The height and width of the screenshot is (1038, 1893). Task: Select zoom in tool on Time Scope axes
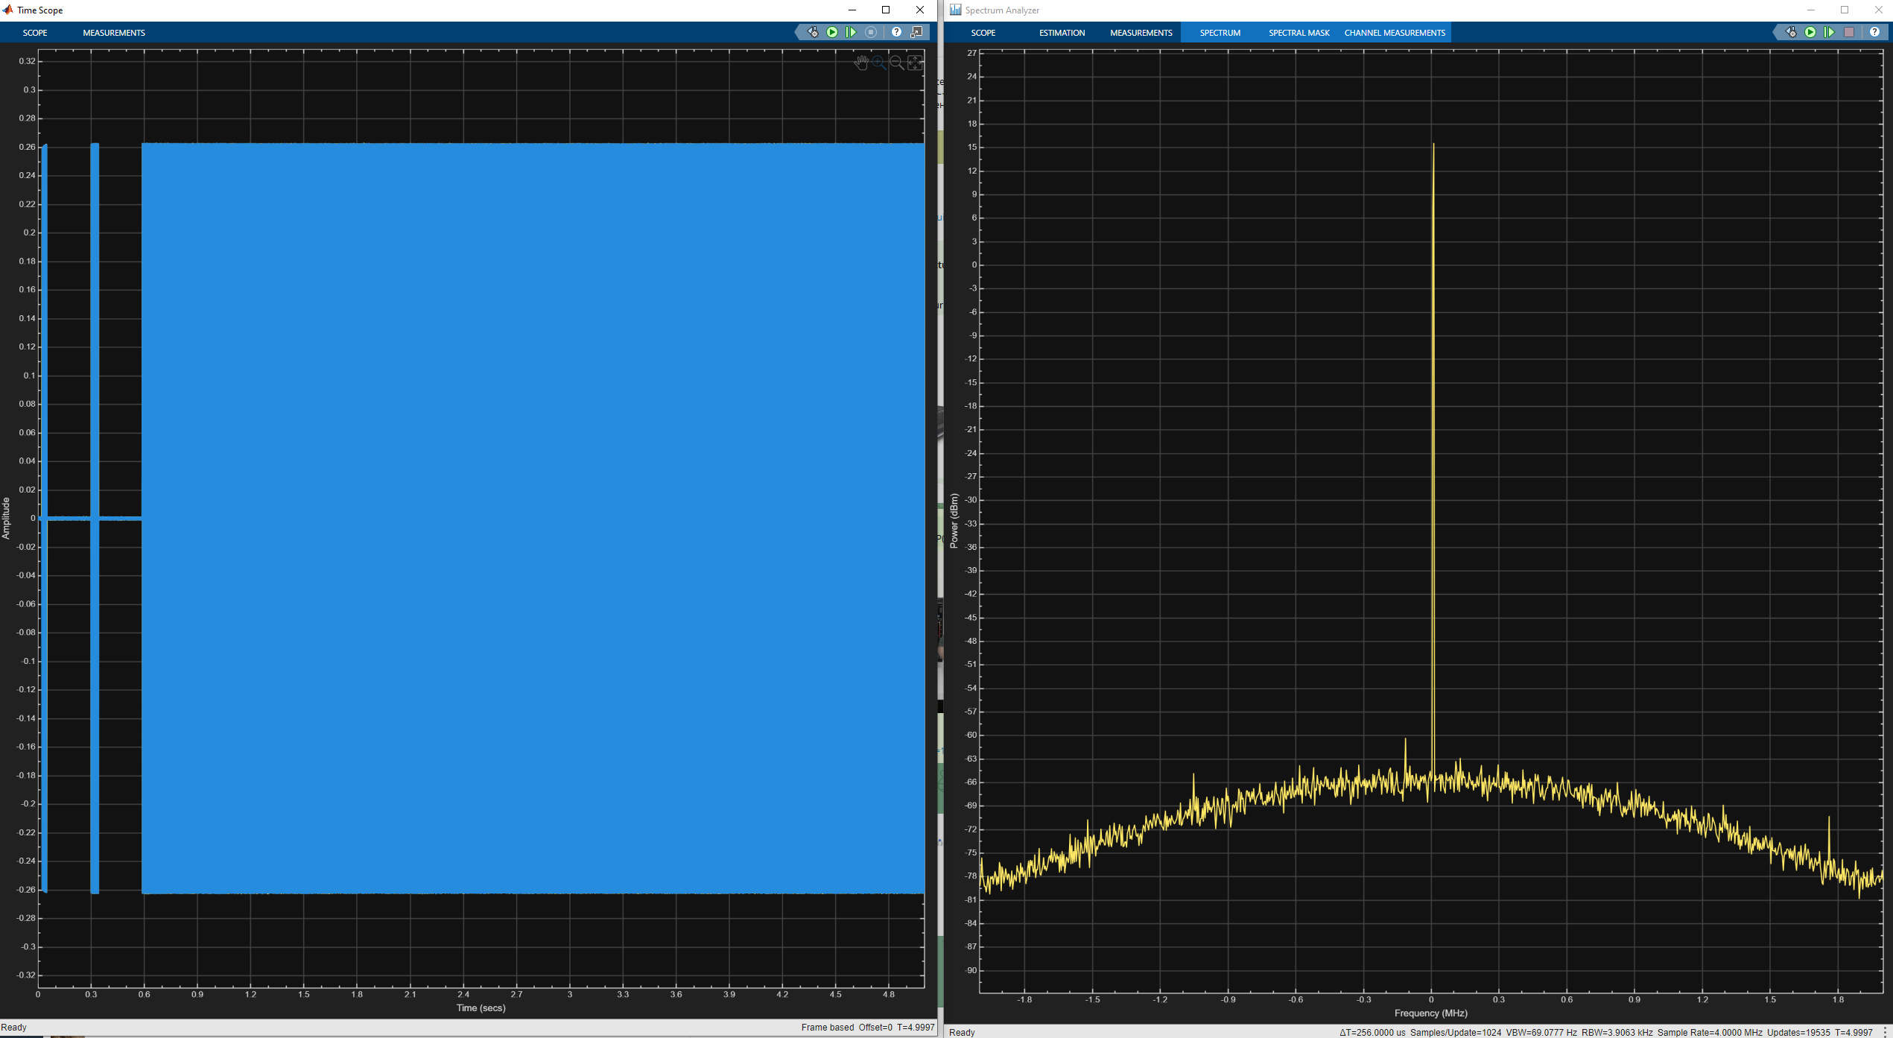(879, 63)
